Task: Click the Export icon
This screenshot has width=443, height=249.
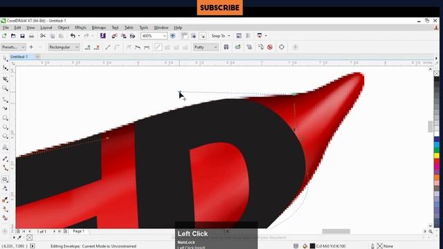Action: coord(123,36)
